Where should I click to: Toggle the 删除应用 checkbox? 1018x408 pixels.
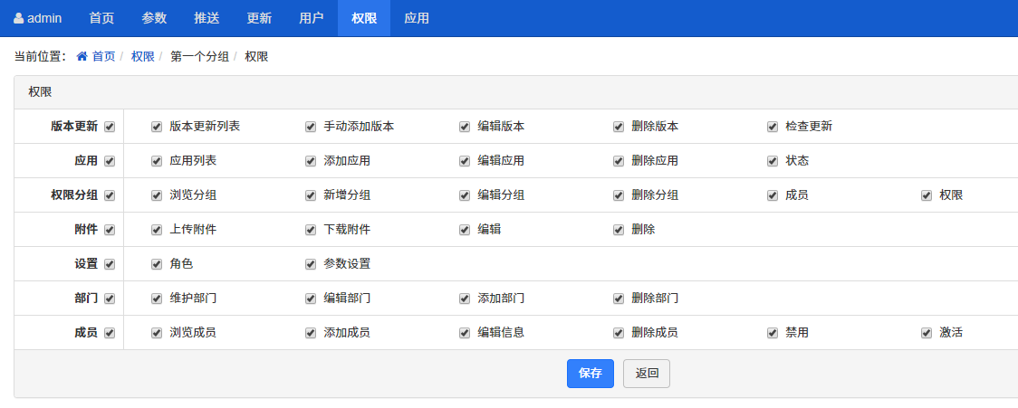[x=619, y=161]
